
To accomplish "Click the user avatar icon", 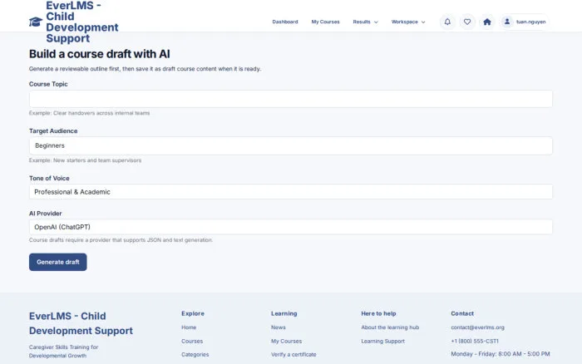I will pos(506,22).
